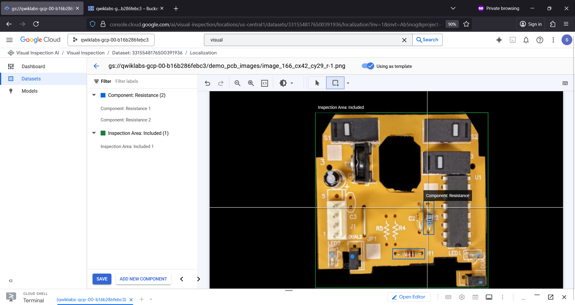Open a new browser tab
Screen dimensions: 575x305
point(176,8)
